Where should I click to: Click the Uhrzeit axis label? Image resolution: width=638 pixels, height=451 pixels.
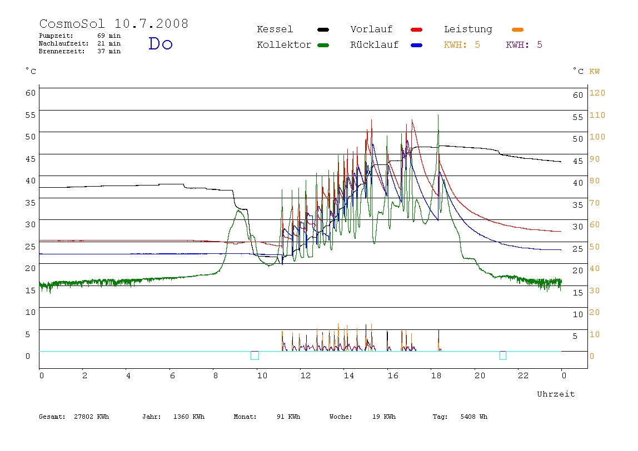[556, 394]
